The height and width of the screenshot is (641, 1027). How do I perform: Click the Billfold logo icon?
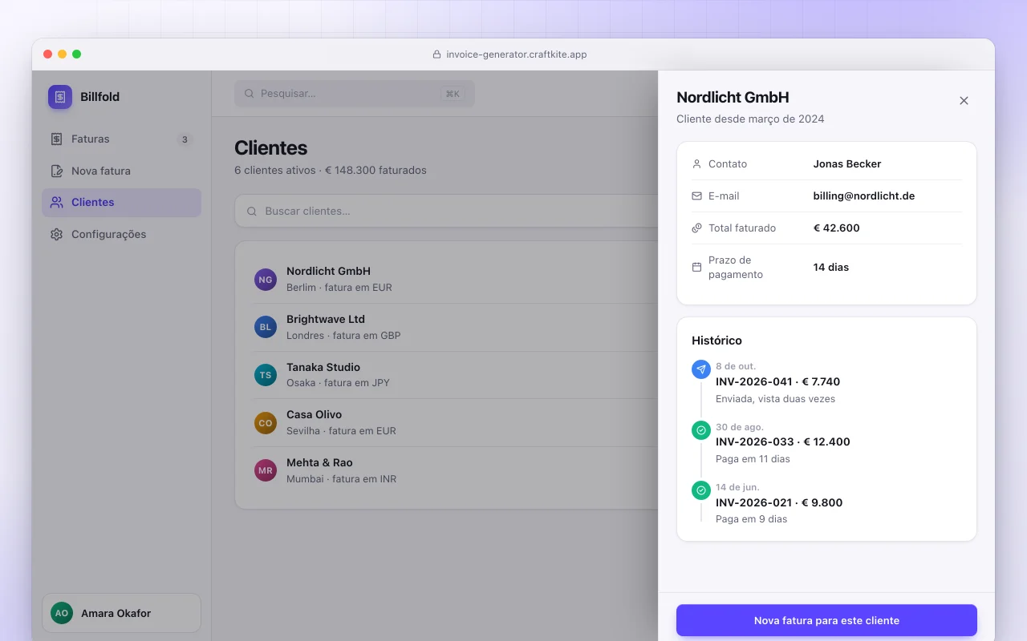(x=60, y=97)
